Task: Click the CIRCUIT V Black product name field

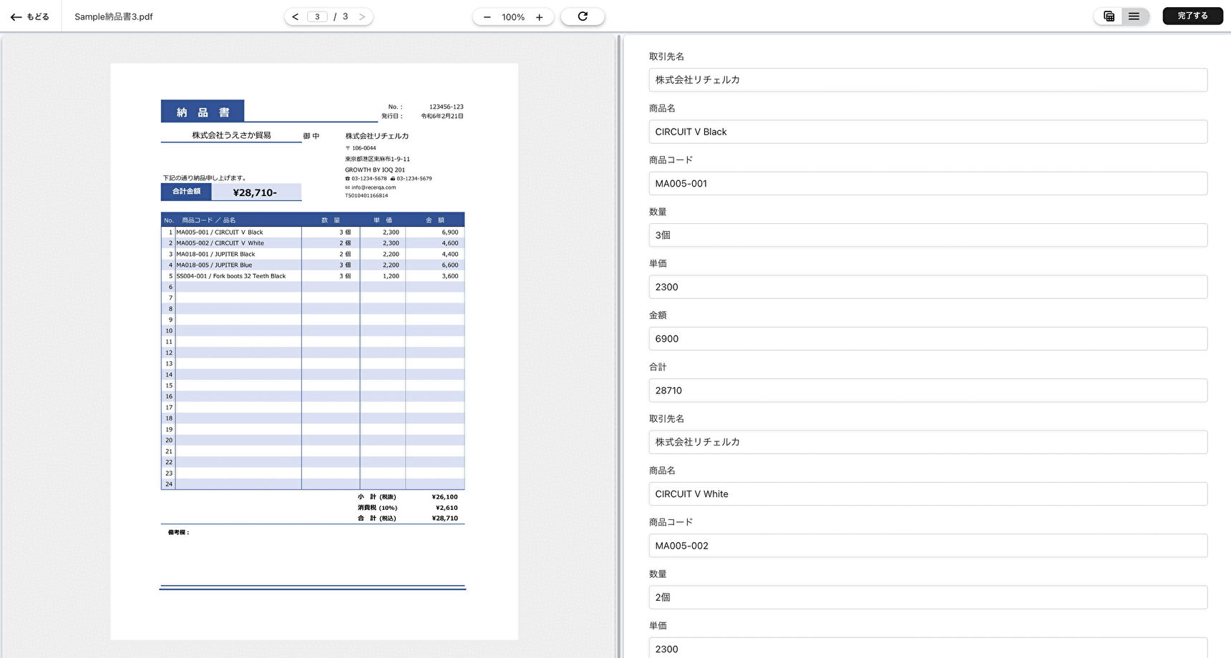Action: [x=928, y=132]
